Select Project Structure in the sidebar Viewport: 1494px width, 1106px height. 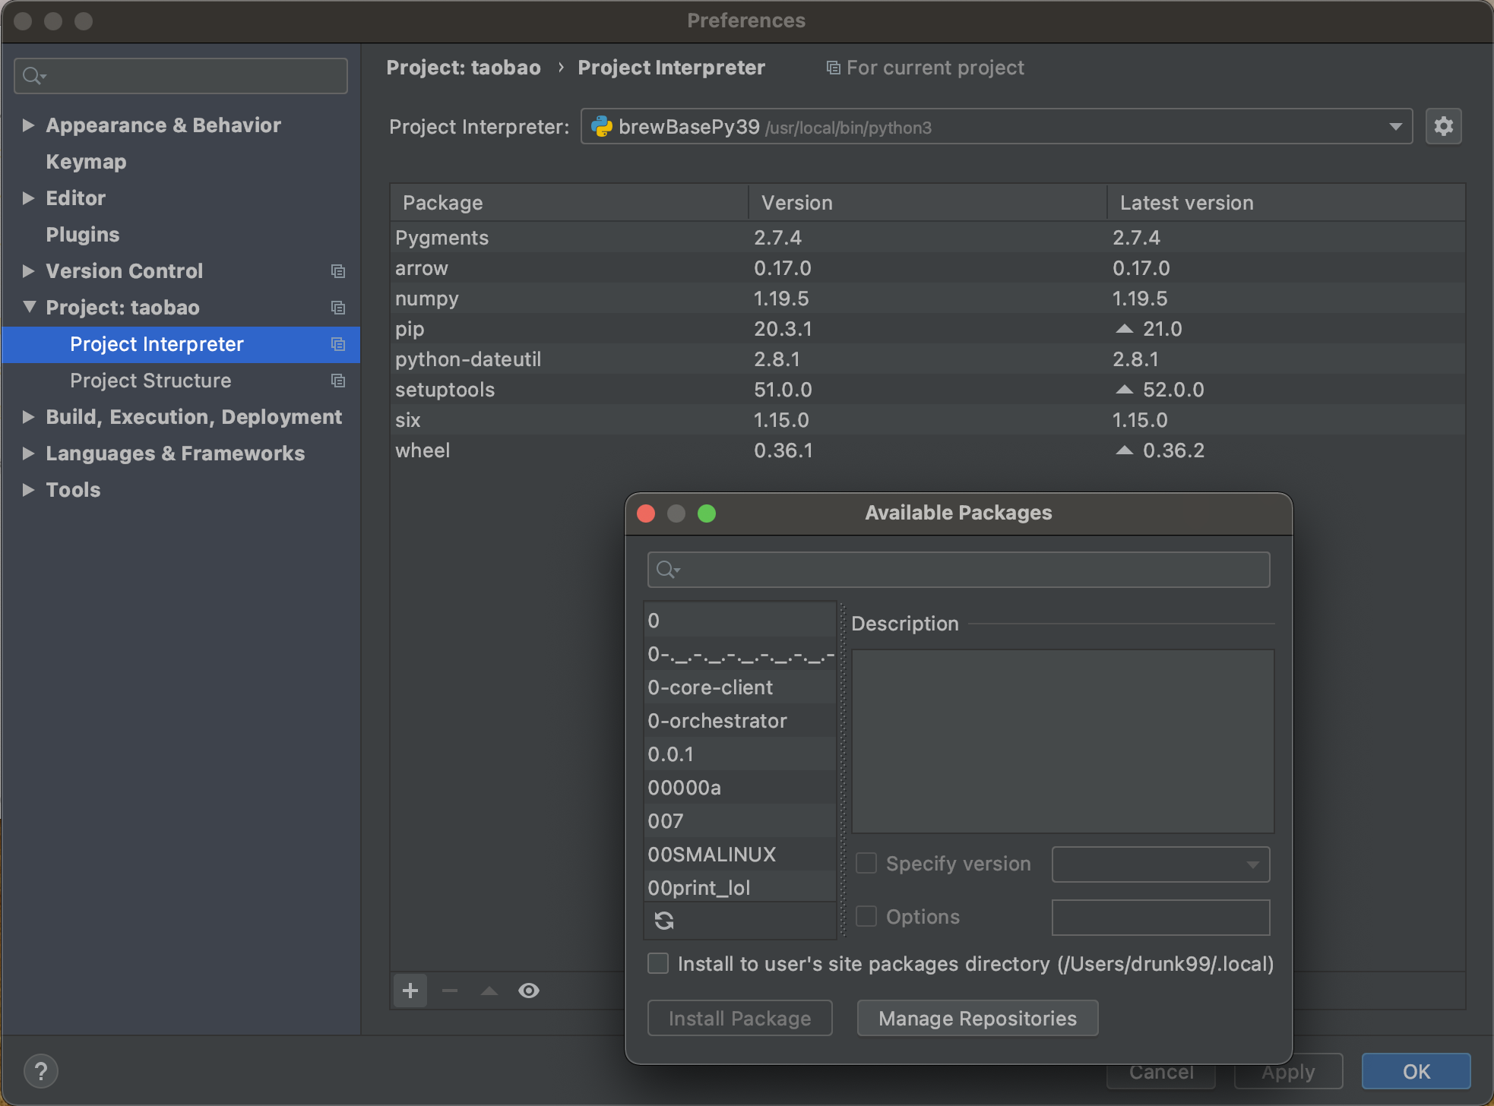[150, 381]
